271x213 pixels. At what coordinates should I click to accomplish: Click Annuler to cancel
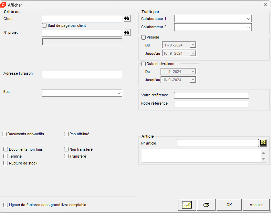pos(256,205)
